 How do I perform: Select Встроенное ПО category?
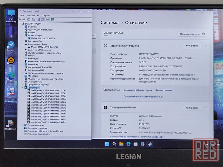point(35,41)
